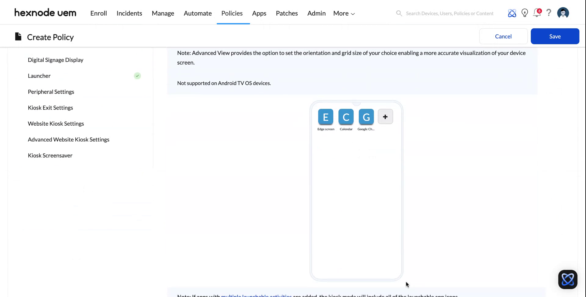Click the user avatar profile picture
The height and width of the screenshot is (297, 586).
coord(563,13)
